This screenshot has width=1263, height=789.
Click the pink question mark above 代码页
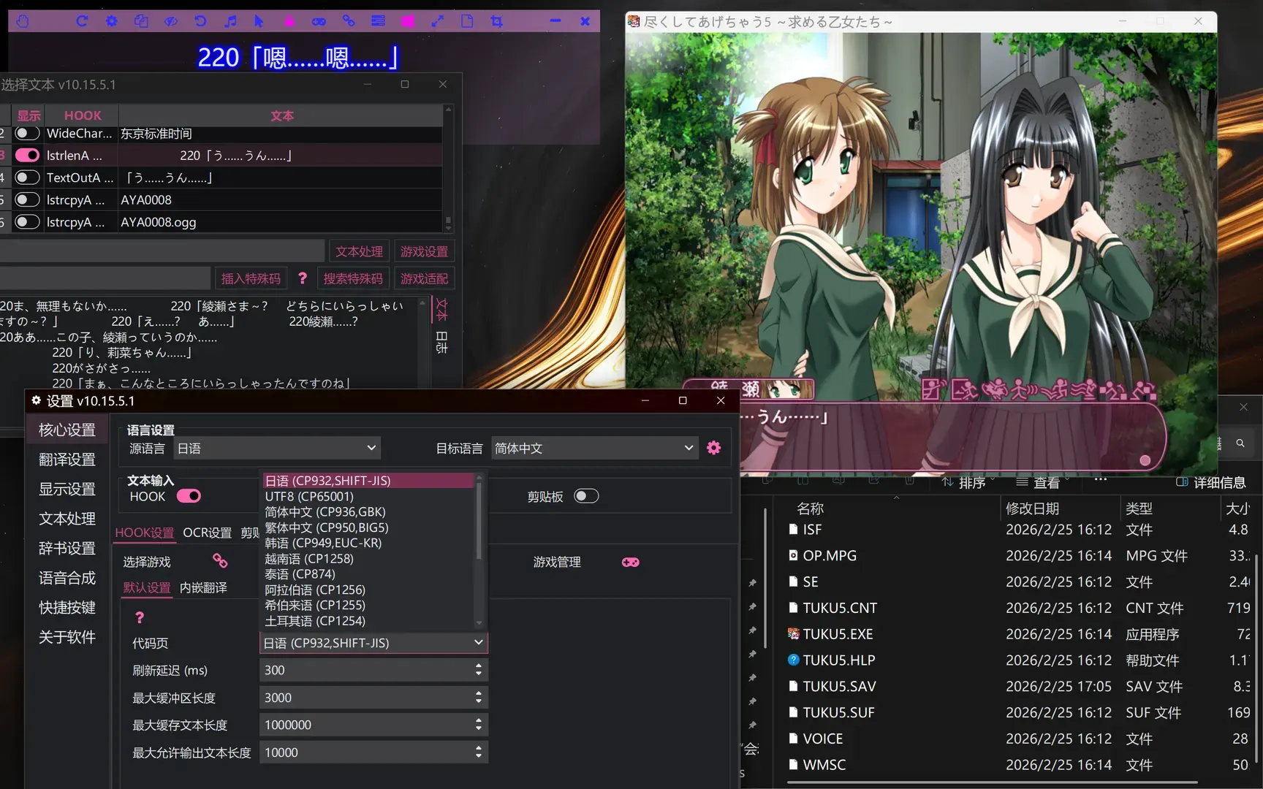[140, 618]
